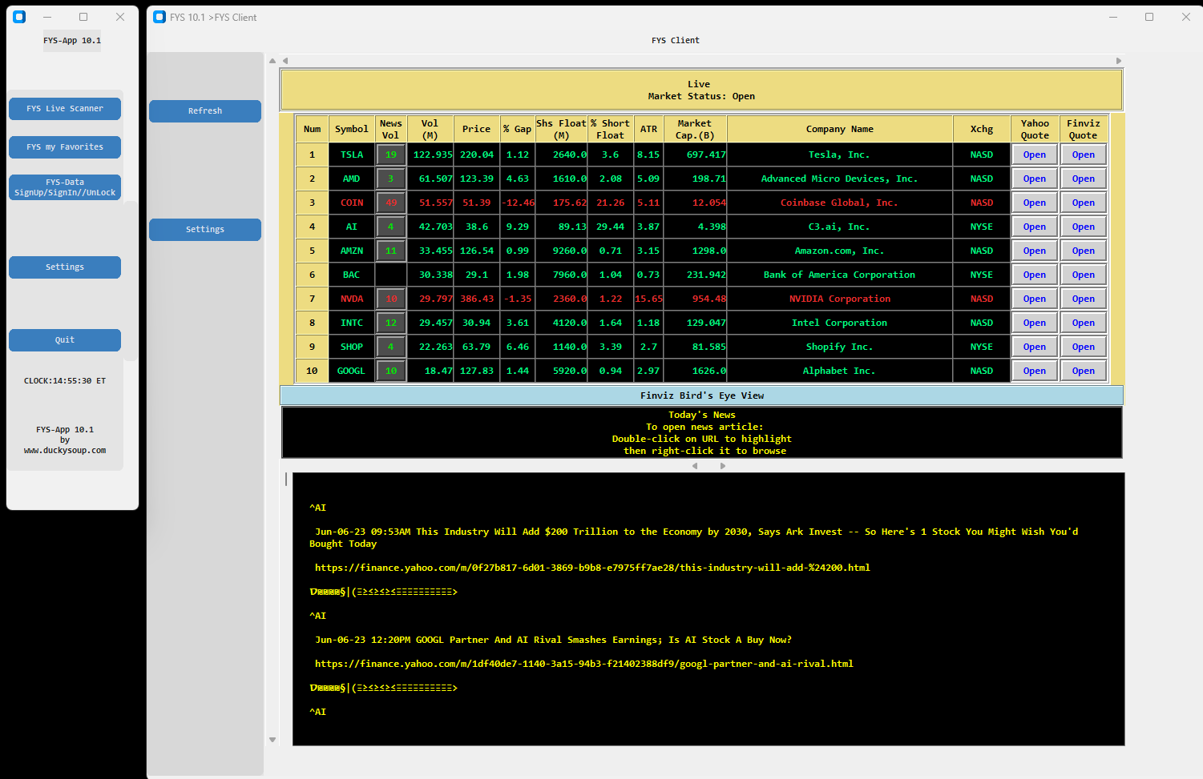Select the TSLA symbol cell
1203x779 pixels.
pyautogui.click(x=352, y=155)
